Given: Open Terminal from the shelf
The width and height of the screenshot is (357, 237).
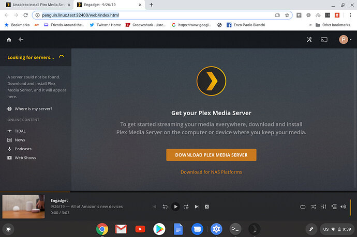Looking at the screenshot, I should coord(235,229).
